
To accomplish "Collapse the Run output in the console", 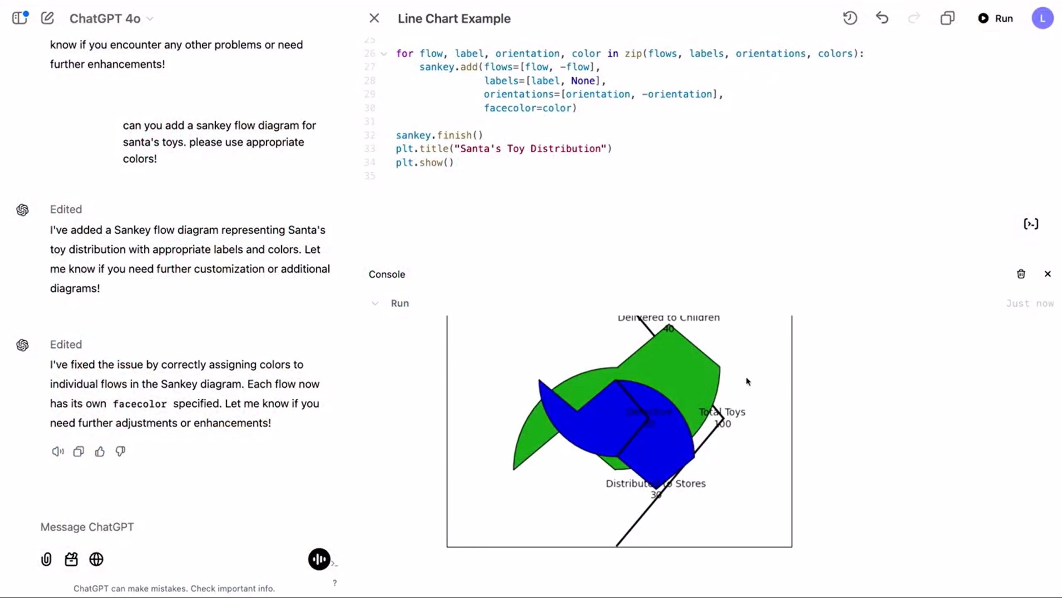I will tap(375, 303).
